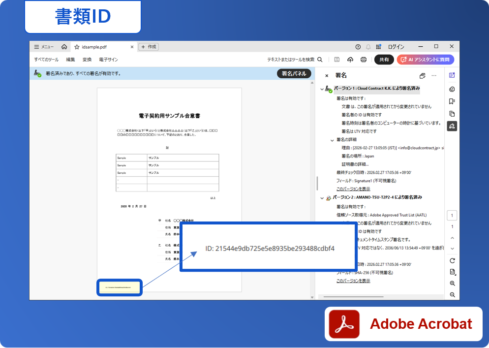Open the メニュー hamburger menu

point(37,47)
